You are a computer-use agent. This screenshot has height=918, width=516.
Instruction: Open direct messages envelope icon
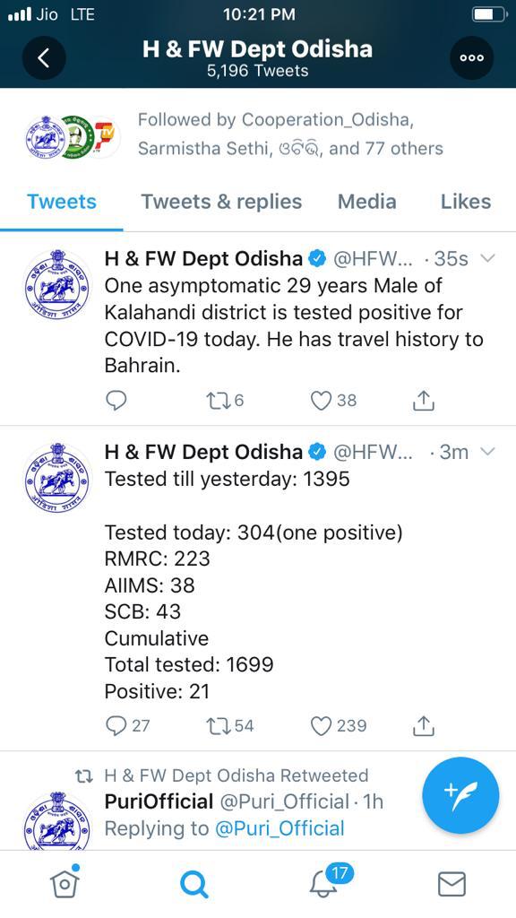[x=451, y=883]
